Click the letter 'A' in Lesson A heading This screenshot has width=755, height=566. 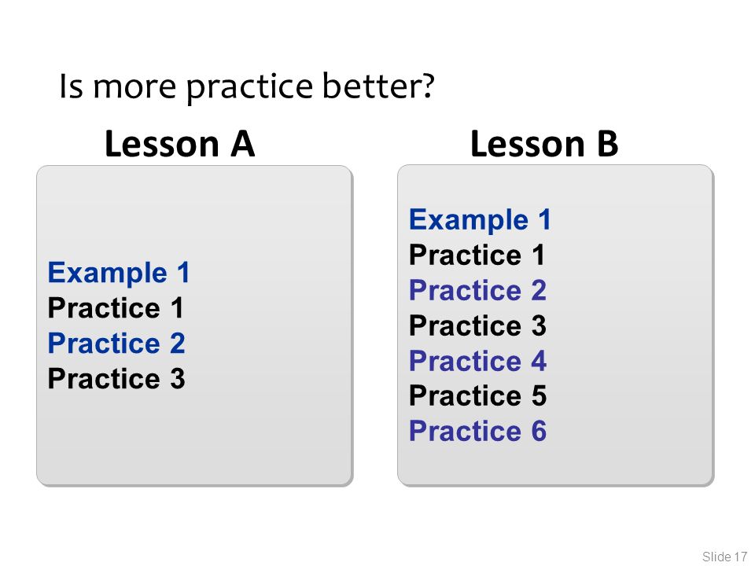pos(242,143)
